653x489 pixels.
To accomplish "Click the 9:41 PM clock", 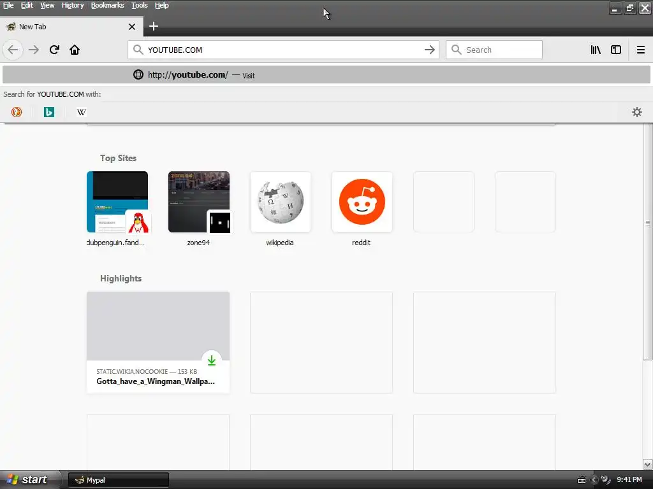I will coord(629,480).
